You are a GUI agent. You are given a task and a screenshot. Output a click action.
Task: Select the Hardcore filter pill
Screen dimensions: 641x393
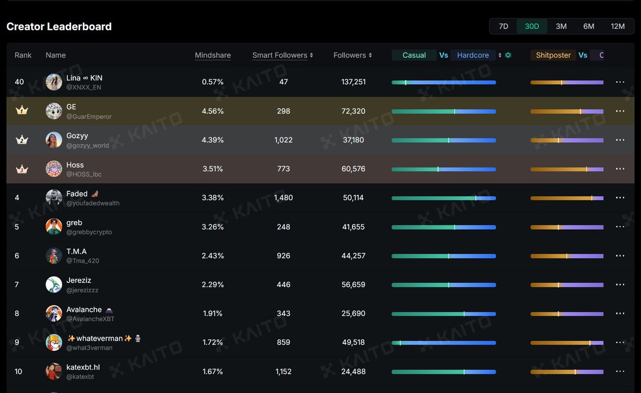[473, 55]
